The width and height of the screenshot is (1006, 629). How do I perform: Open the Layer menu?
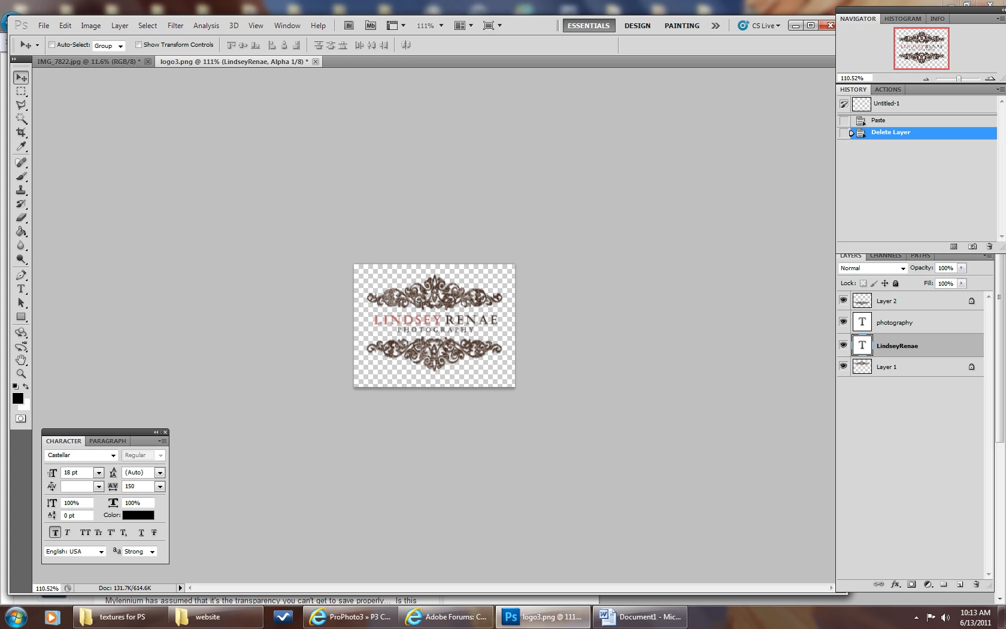point(120,26)
